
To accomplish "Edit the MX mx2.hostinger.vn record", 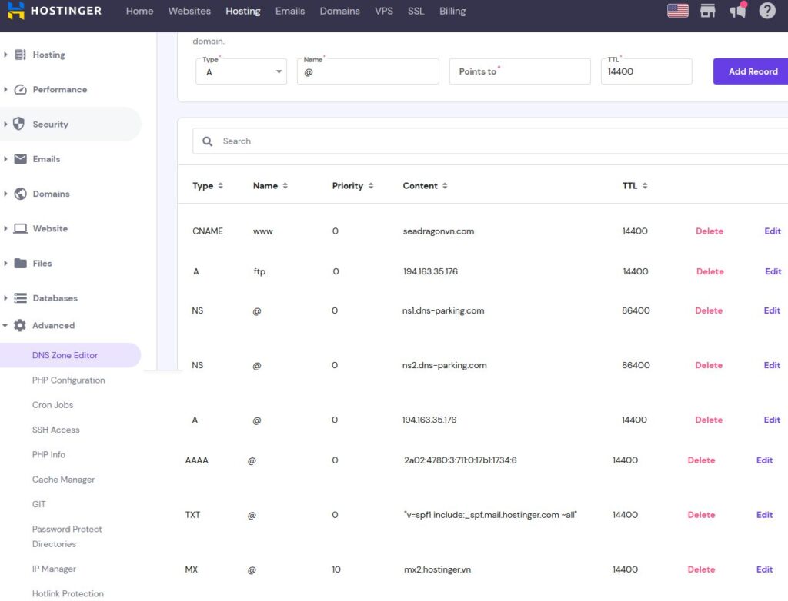I will [x=764, y=569].
